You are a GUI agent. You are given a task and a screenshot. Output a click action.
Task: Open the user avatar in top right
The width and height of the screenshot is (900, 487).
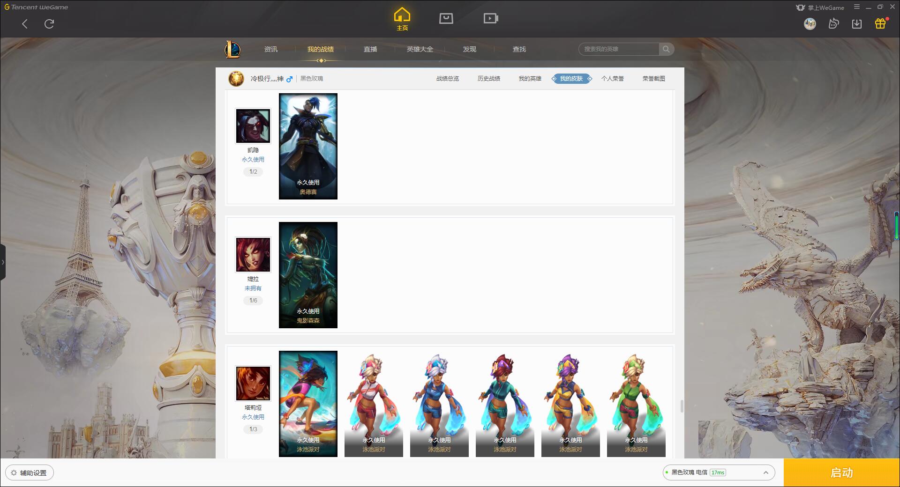click(x=810, y=23)
